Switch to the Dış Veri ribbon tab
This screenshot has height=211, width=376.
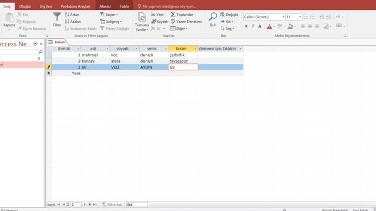[x=46, y=6]
